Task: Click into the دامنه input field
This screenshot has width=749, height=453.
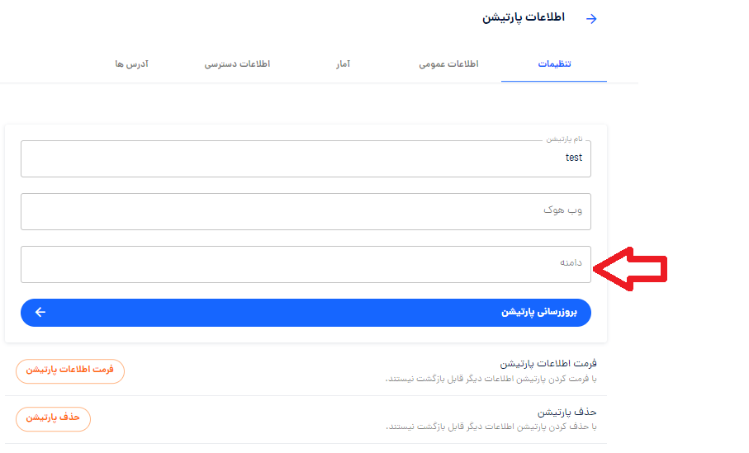Action: pyautogui.click(x=306, y=264)
